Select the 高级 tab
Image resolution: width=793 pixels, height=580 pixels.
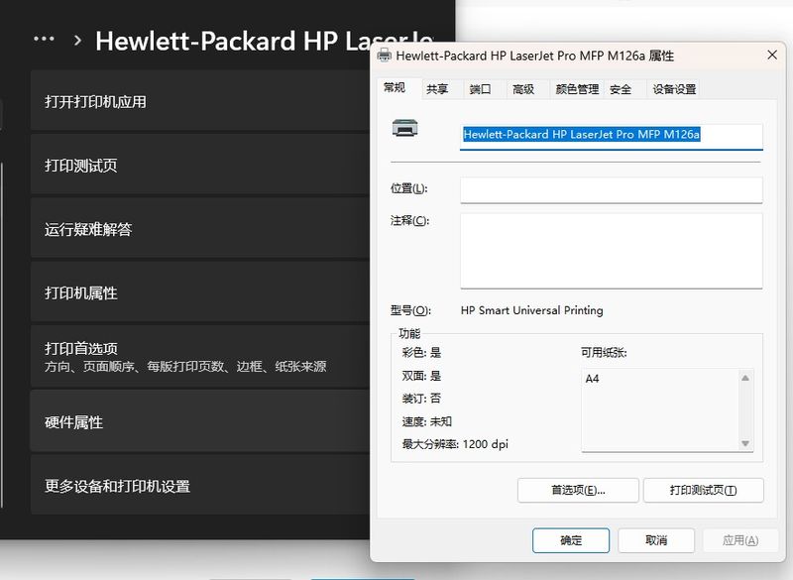522,89
